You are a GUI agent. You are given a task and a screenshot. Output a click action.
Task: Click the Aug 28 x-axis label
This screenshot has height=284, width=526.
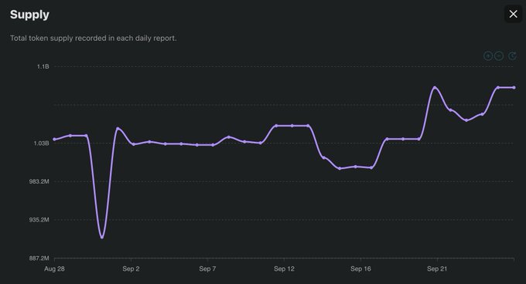(54, 269)
